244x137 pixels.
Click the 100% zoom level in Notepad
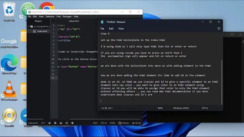160,108
